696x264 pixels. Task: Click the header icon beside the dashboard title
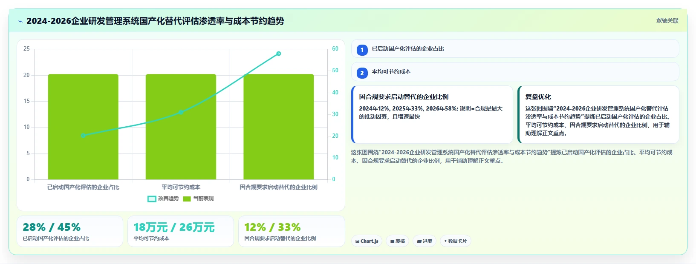tap(20, 21)
